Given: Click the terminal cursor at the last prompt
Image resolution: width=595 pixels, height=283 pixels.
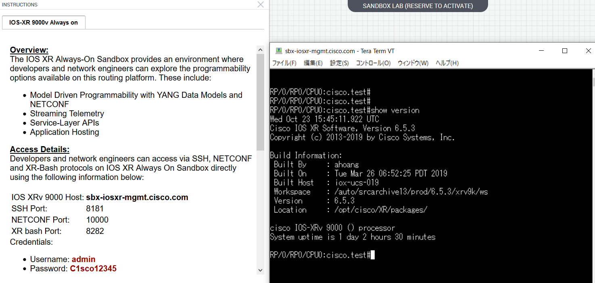Looking at the screenshot, I should (373, 255).
